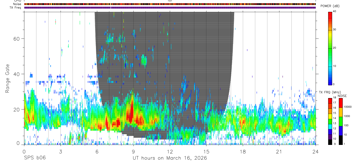The width and height of the screenshot is (355, 164).
Task: Click the 20 label on power colorbar
Action: (x=334, y=48)
